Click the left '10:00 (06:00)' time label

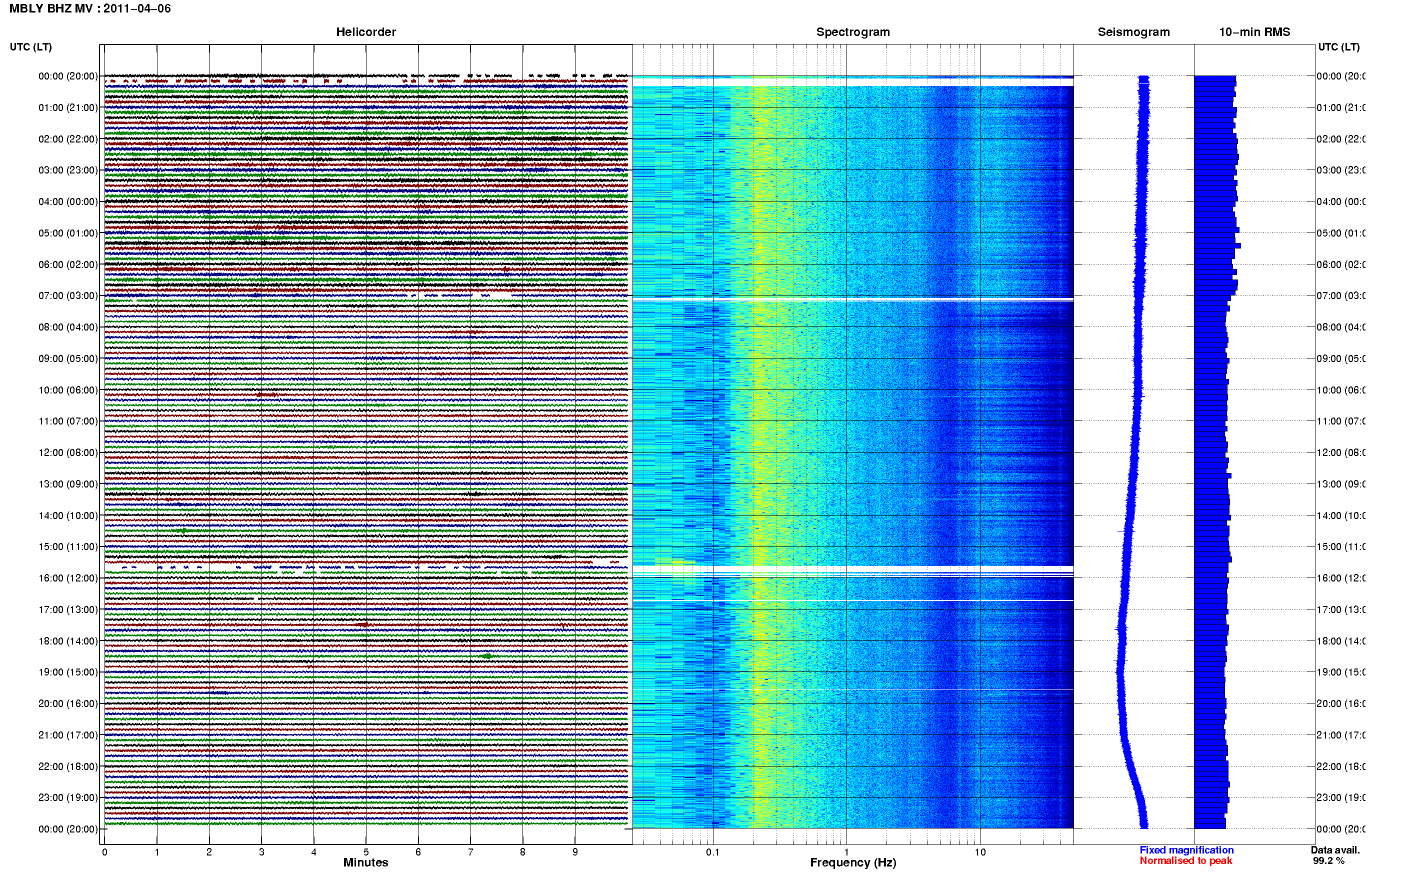coord(68,390)
